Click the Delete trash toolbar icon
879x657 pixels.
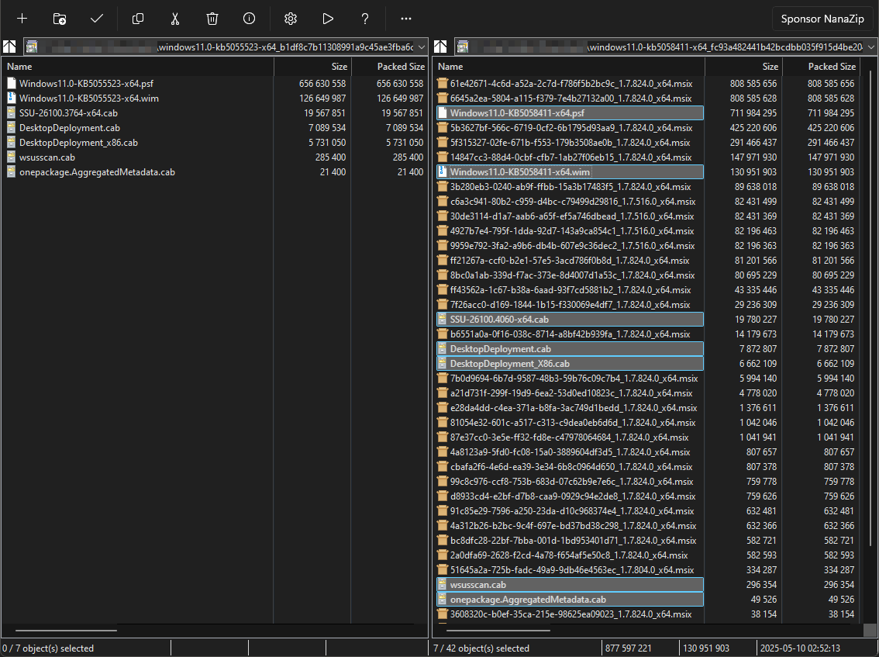[x=212, y=19]
